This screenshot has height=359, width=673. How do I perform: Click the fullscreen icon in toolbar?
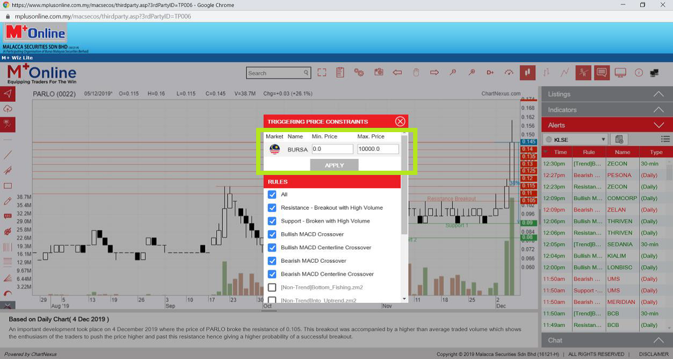(x=321, y=73)
